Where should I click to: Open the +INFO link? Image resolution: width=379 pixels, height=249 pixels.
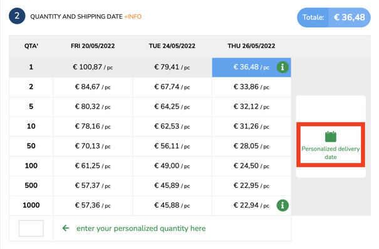coord(133,17)
